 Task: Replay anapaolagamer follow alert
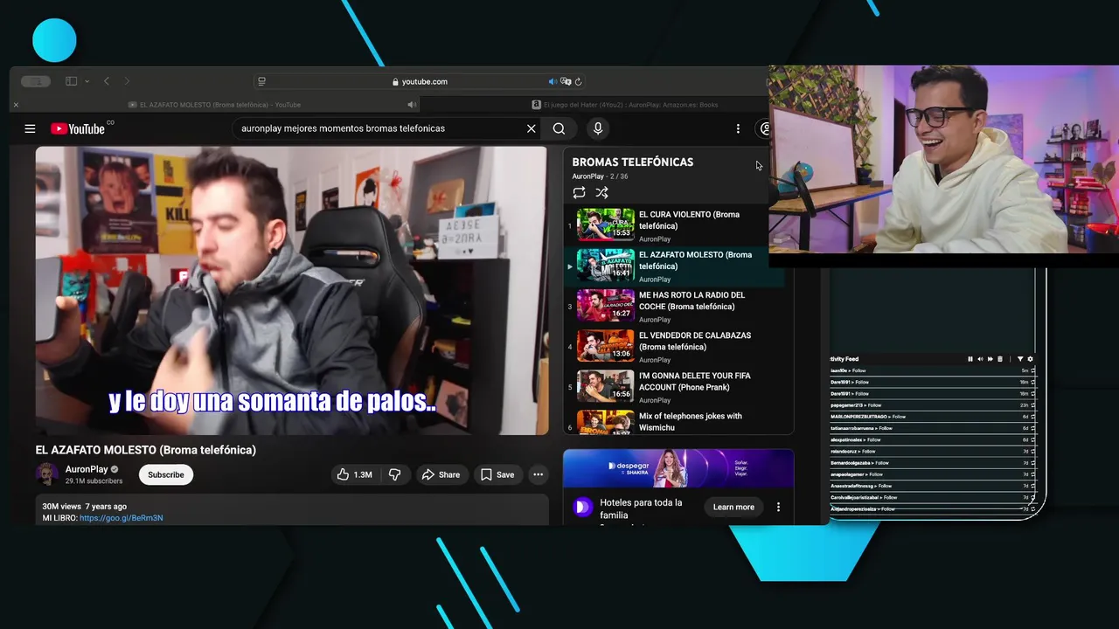[1032, 474]
